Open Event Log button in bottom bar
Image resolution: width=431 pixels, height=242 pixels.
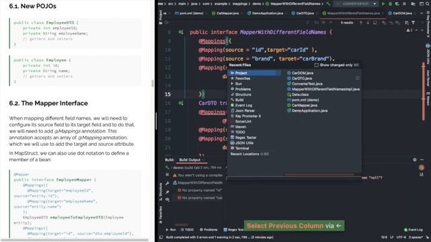tap(413, 230)
